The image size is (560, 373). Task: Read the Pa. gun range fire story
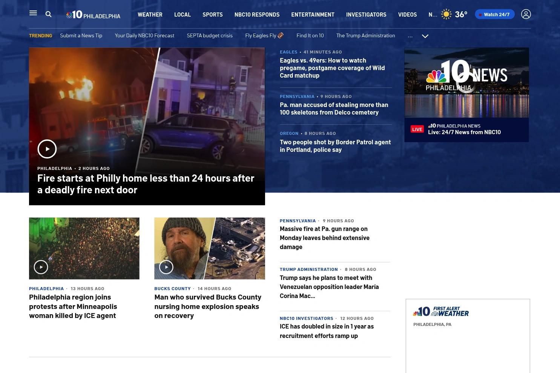click(325, 238)
